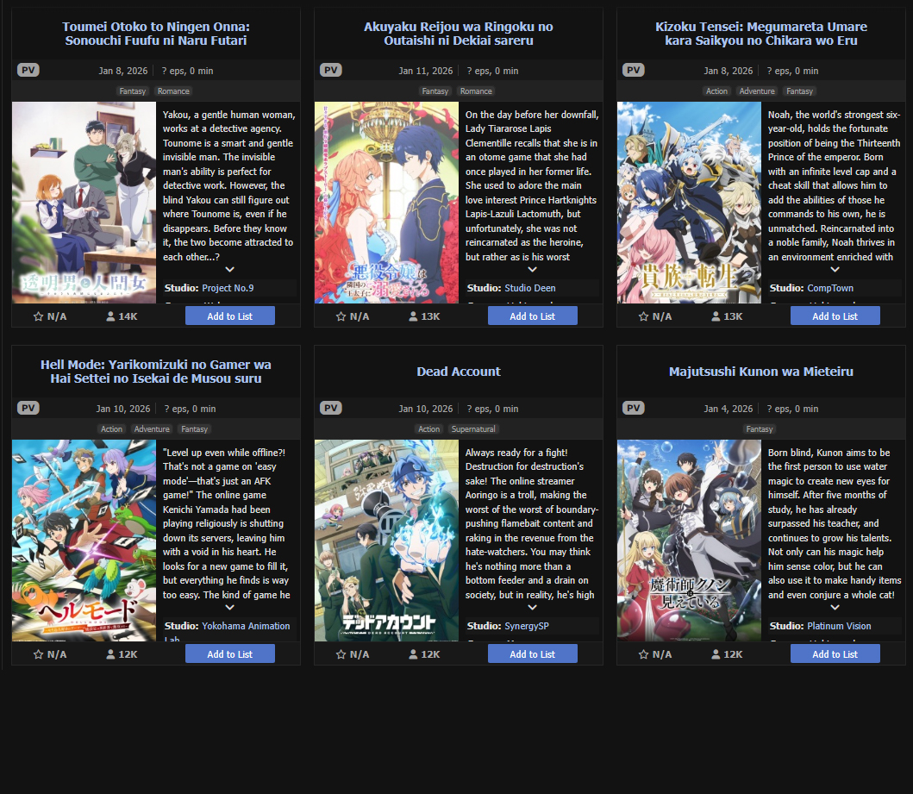This screenshot has height=794, width=913.
Task: Add Toumei Otoko to Ningen Onna to list
Action: (x=230, y=316)
